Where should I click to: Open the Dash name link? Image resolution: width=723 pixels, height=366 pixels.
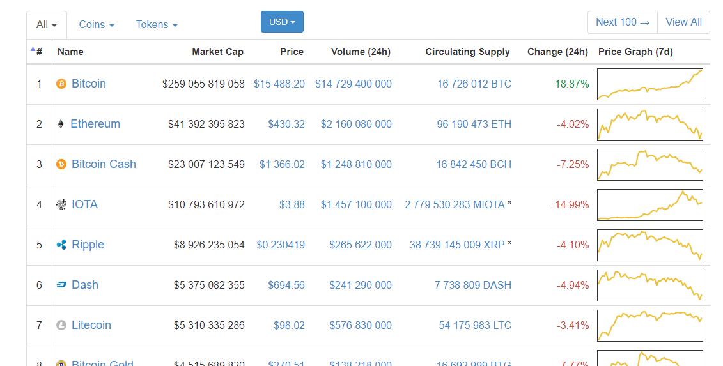(x=85, y=285)
